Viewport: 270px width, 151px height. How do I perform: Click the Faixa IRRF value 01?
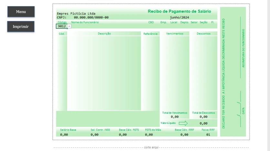[x=208, y=135]
